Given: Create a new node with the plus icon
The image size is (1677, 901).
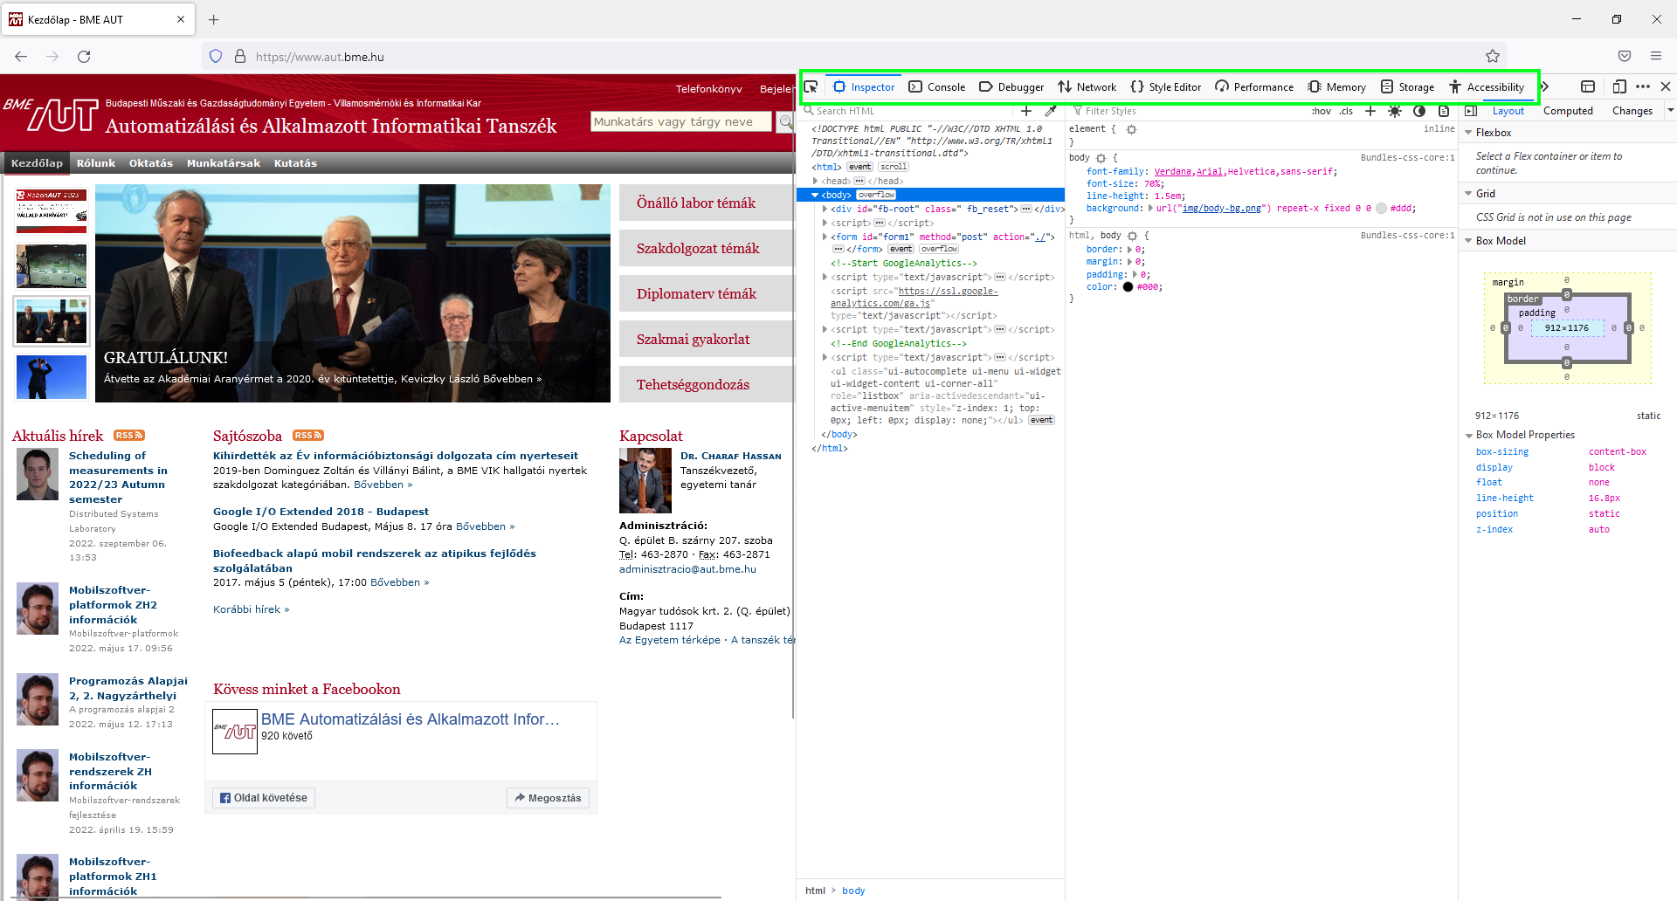Looking at the screenshot, I should click(1026, 111).
